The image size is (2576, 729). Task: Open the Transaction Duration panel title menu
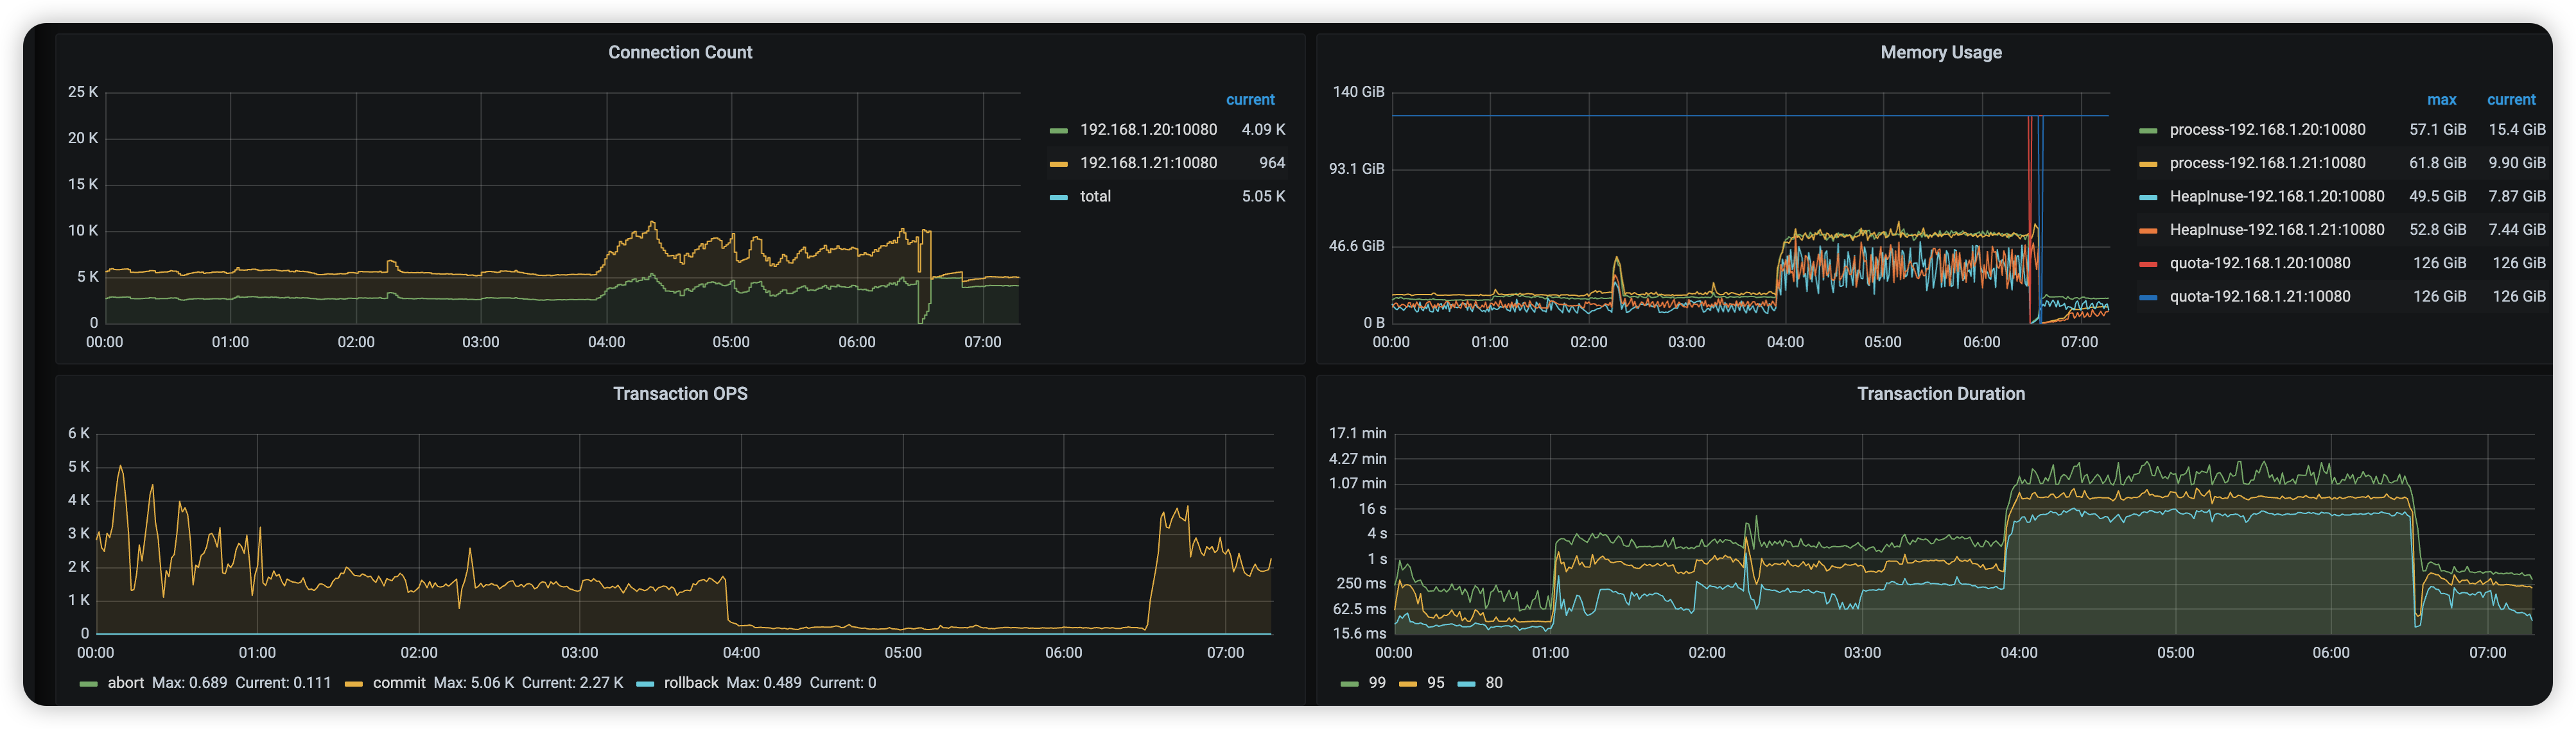[x=1940, y=394]
